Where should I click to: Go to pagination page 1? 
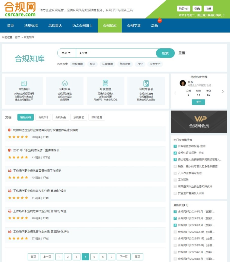coord(59,257)
